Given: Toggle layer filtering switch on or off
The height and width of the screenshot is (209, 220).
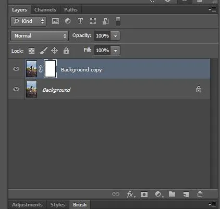Looking at the screenshot, I should click(x=118, y=21).
